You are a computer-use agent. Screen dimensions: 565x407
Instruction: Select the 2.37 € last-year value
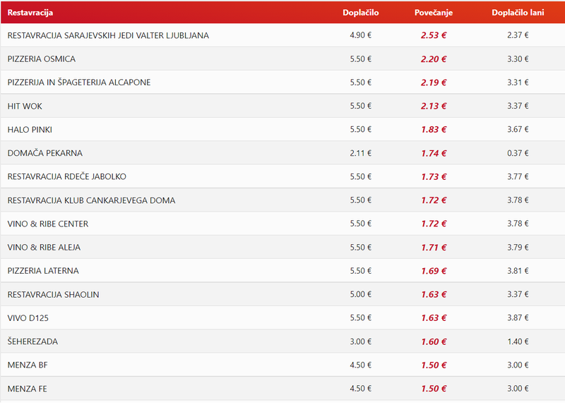[x=518, y=35]
